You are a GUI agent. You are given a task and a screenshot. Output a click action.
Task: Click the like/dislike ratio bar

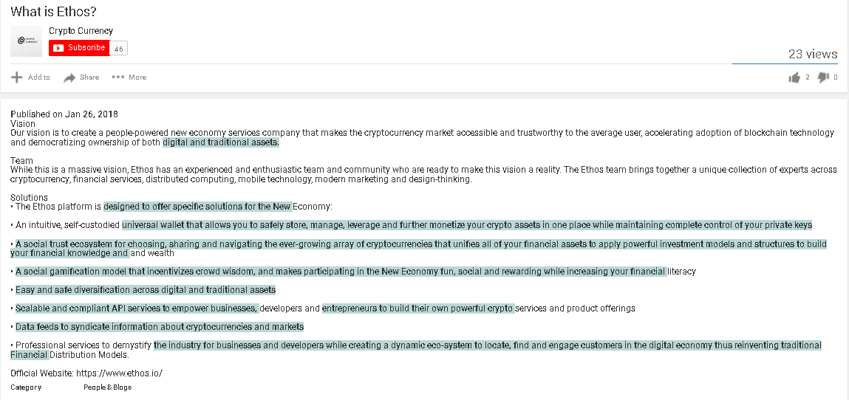[x=785, y=63]
